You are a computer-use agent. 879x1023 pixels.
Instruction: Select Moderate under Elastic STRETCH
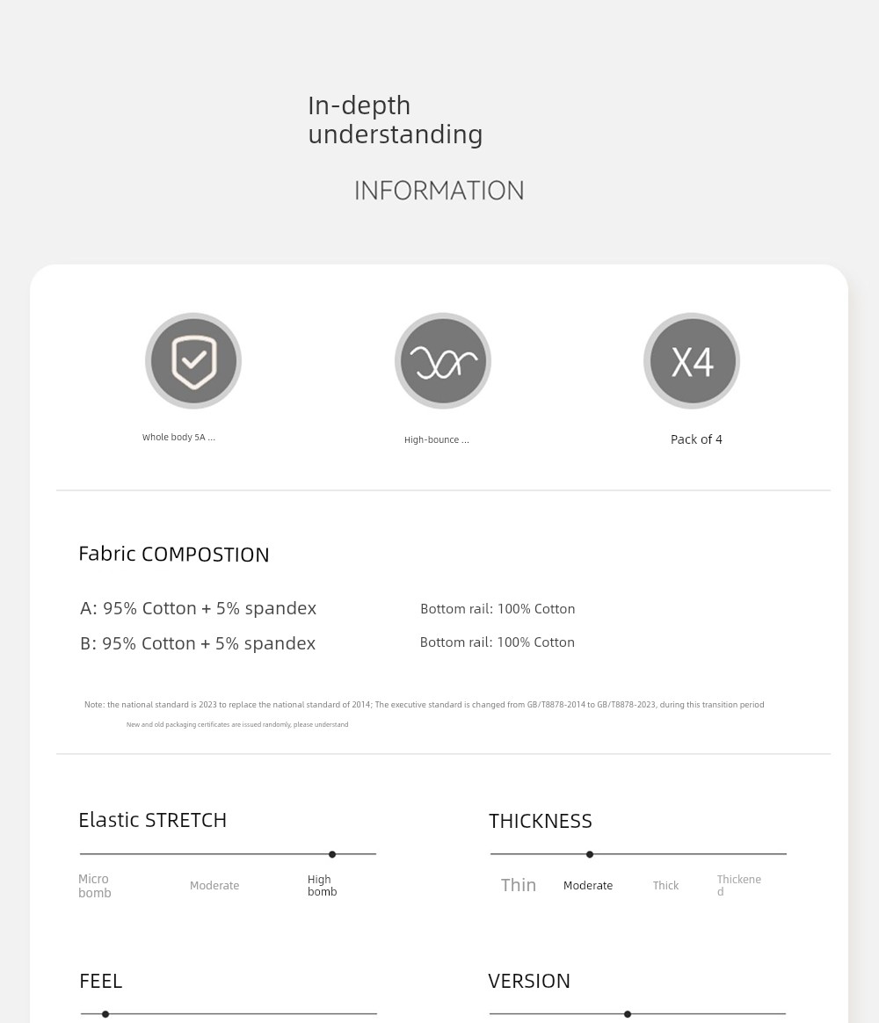pyautogui.click(x=214, y=885)
